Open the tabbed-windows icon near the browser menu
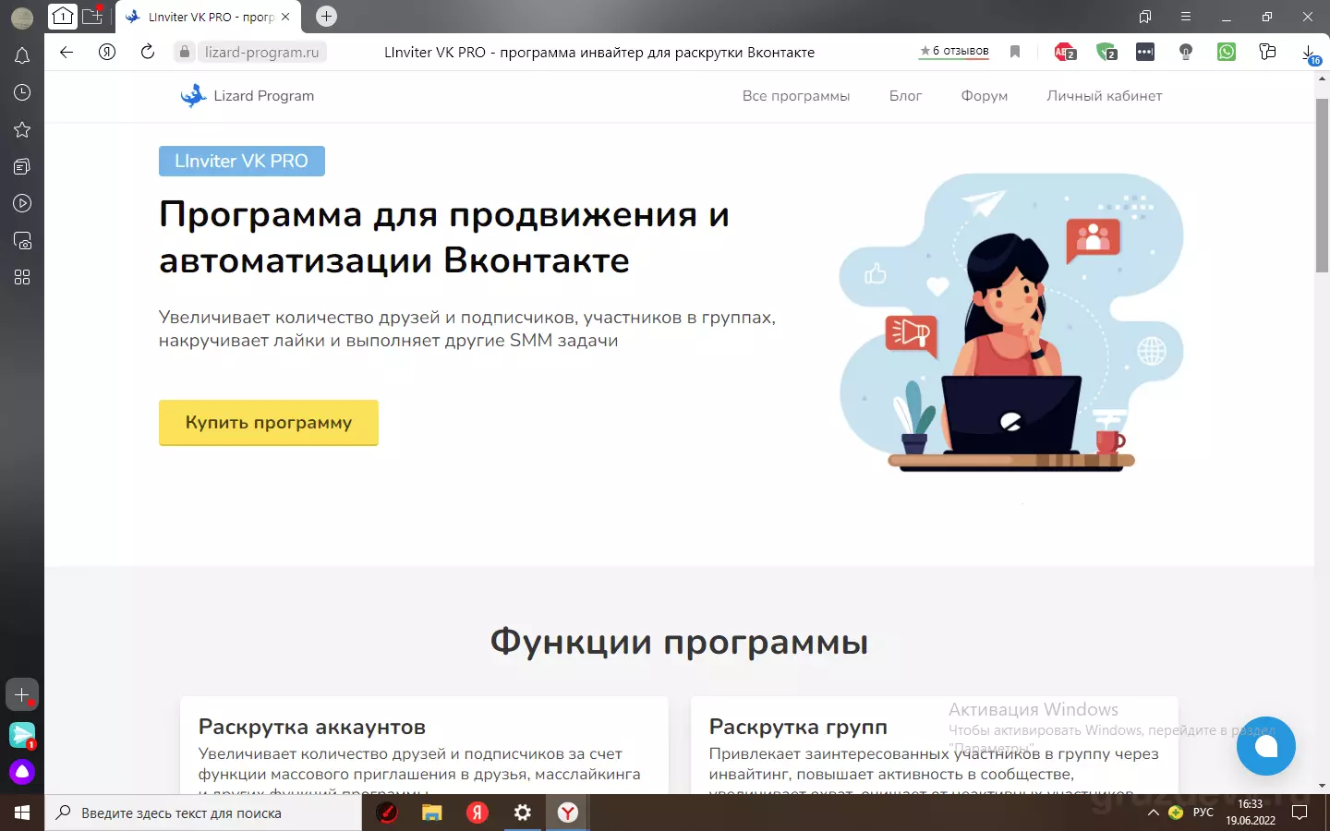1330x831 pixels. (1145, 17)
